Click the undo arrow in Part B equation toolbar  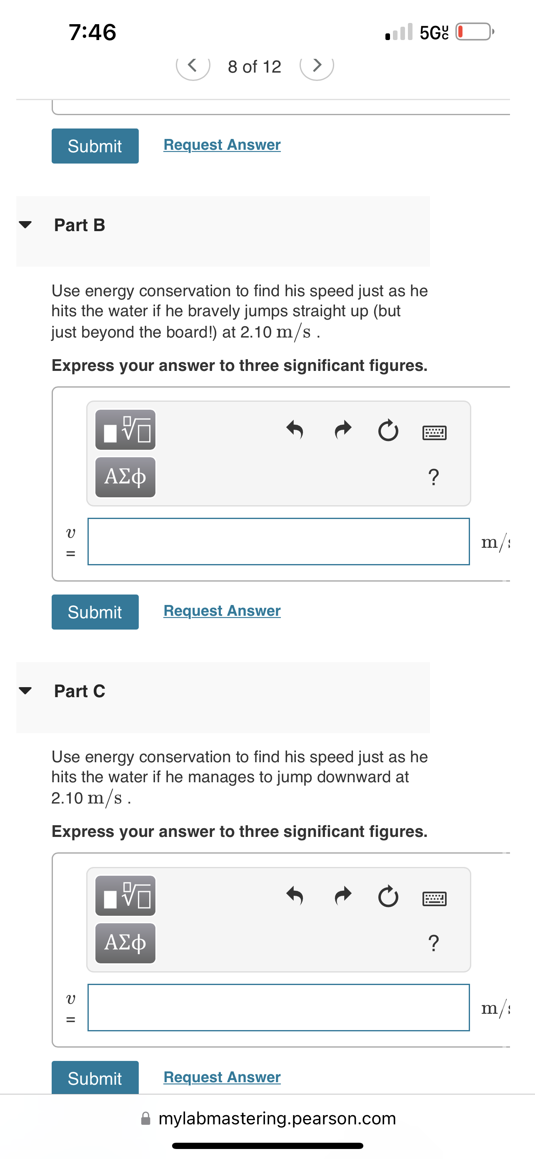[295, 430]
